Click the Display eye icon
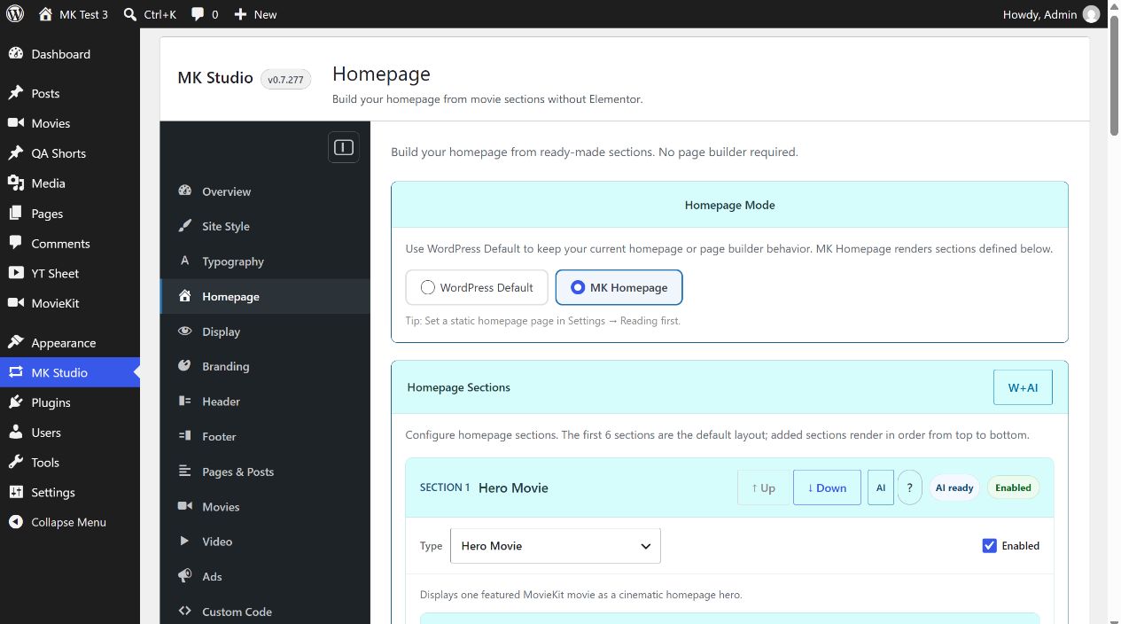 click(185, 331)
